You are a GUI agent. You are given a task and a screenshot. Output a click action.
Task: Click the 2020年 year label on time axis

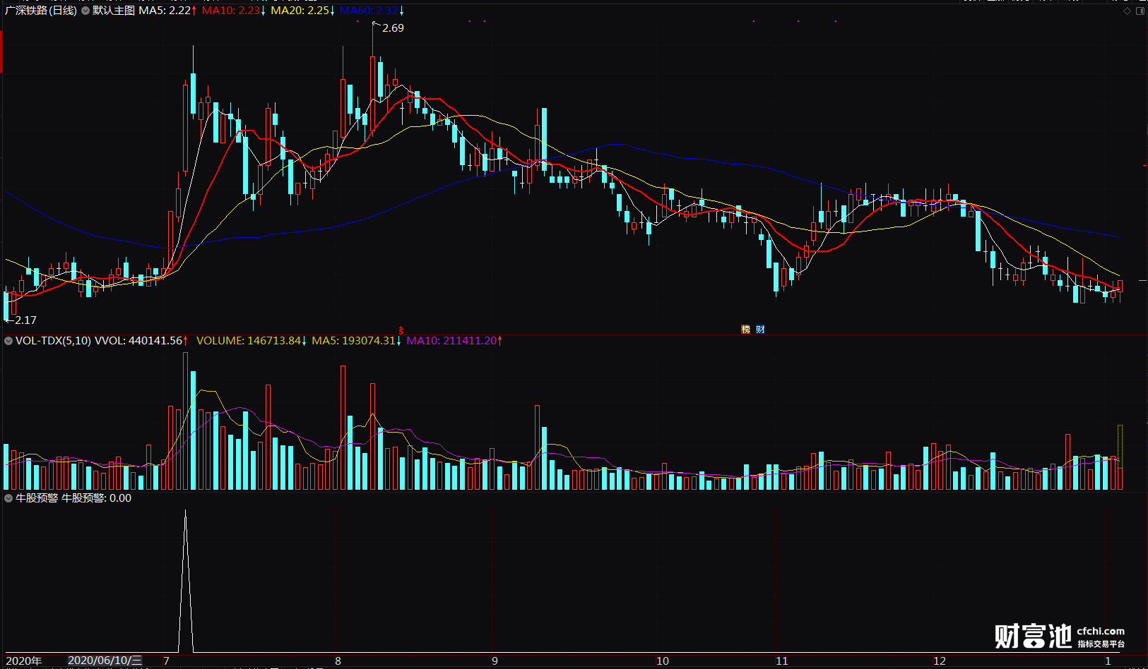(24, 661)
